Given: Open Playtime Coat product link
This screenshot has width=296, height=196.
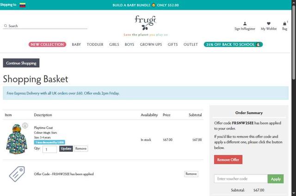Looking at the screenshot, I should [43, 128].
